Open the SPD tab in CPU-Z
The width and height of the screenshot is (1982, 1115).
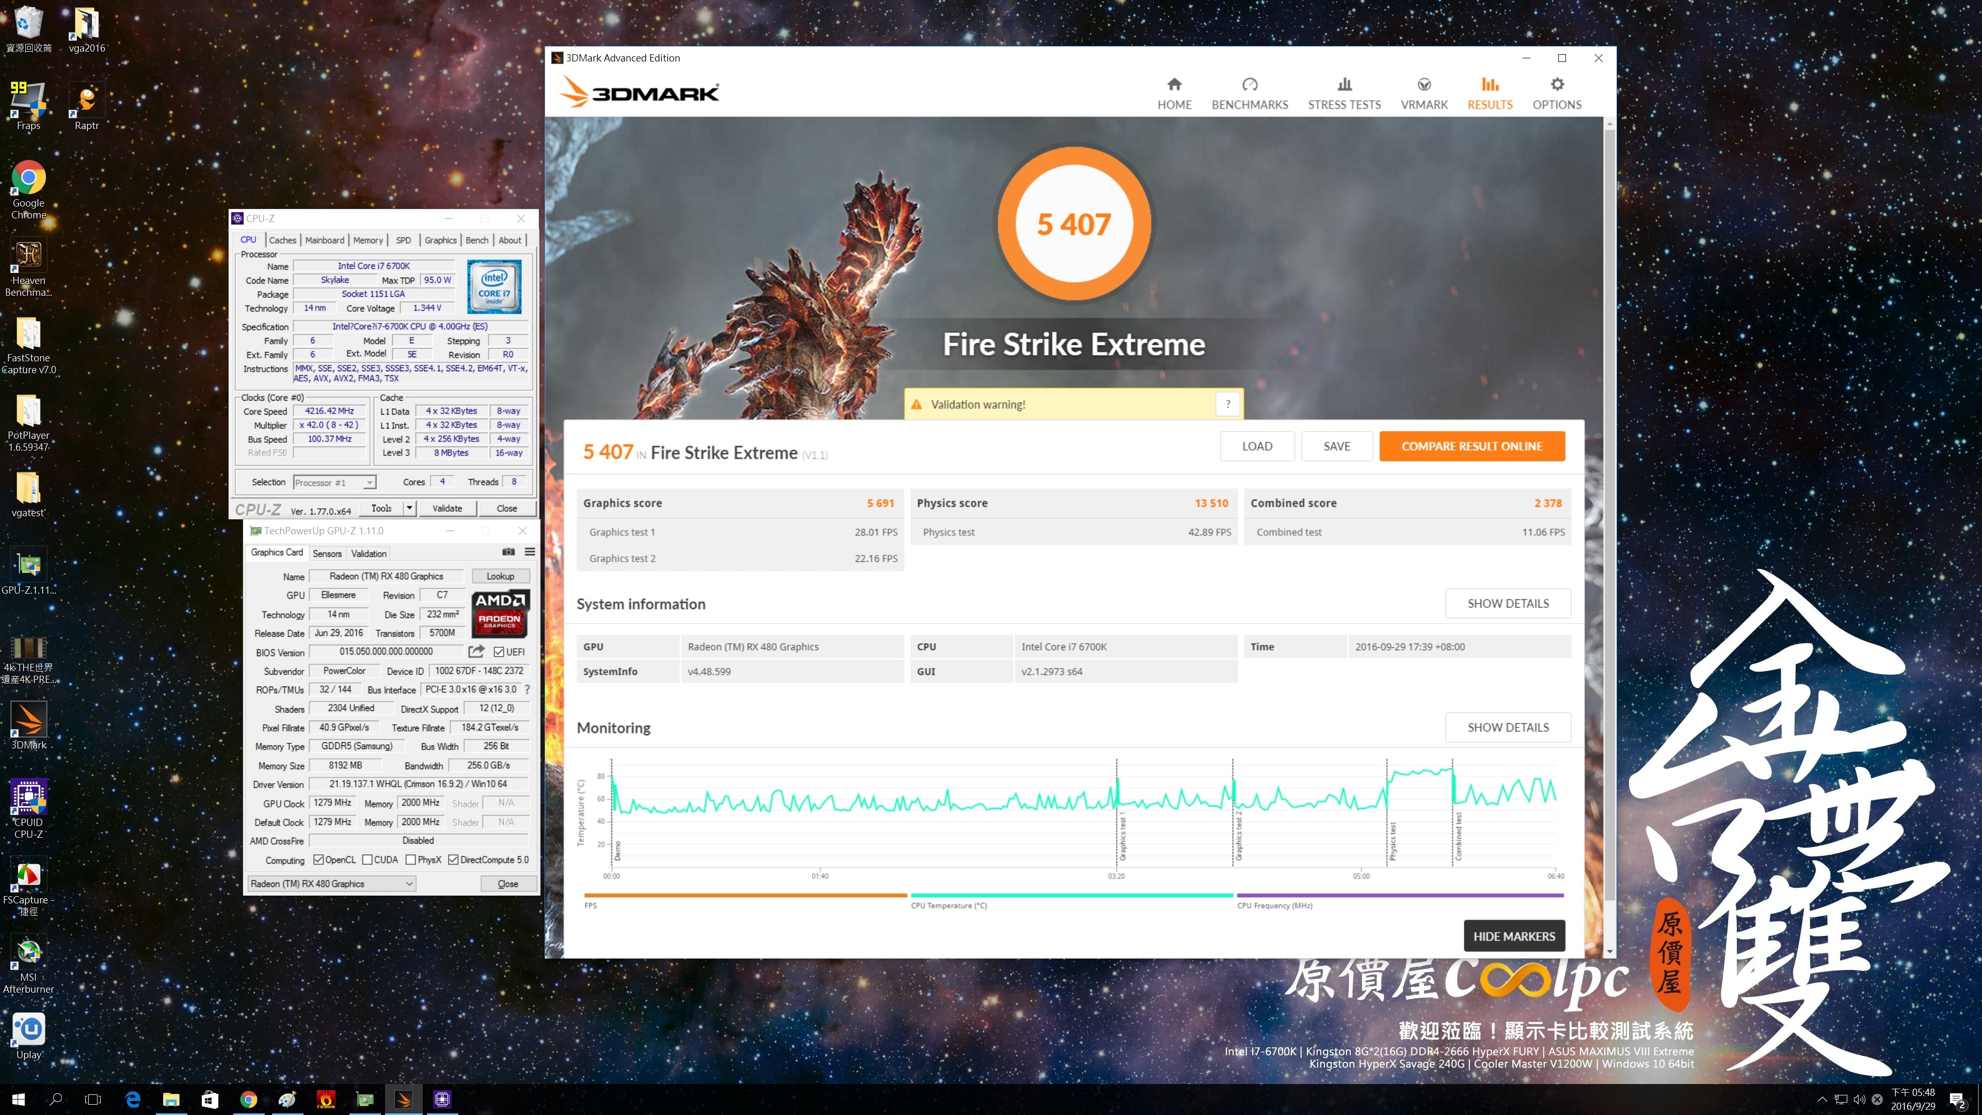[x=403, y=240]
